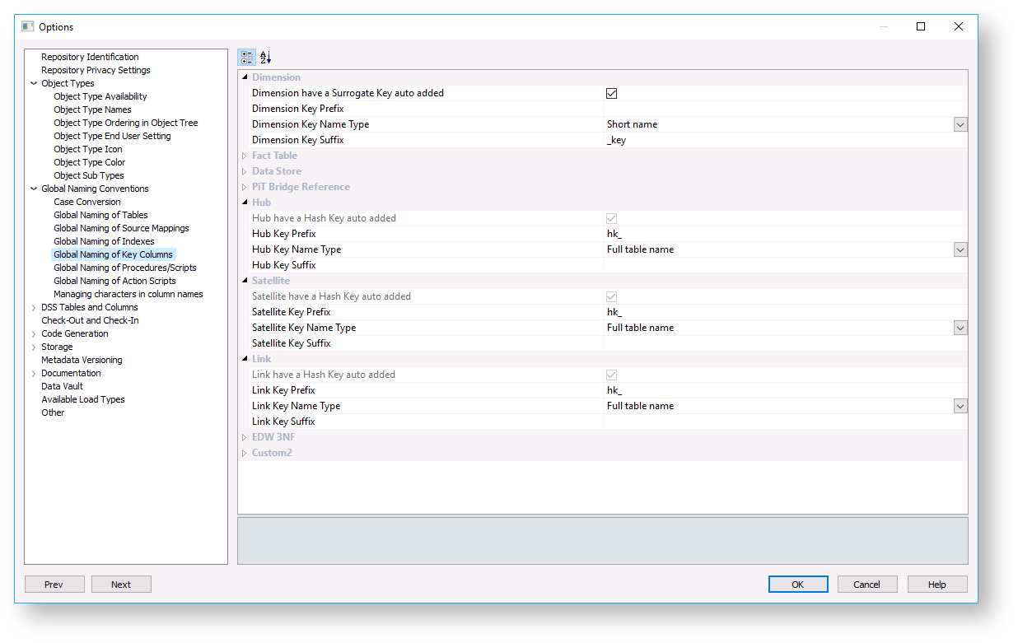Open Object Type Availability page
This screenshot has width=1018, height=643.
click(100, 96)
